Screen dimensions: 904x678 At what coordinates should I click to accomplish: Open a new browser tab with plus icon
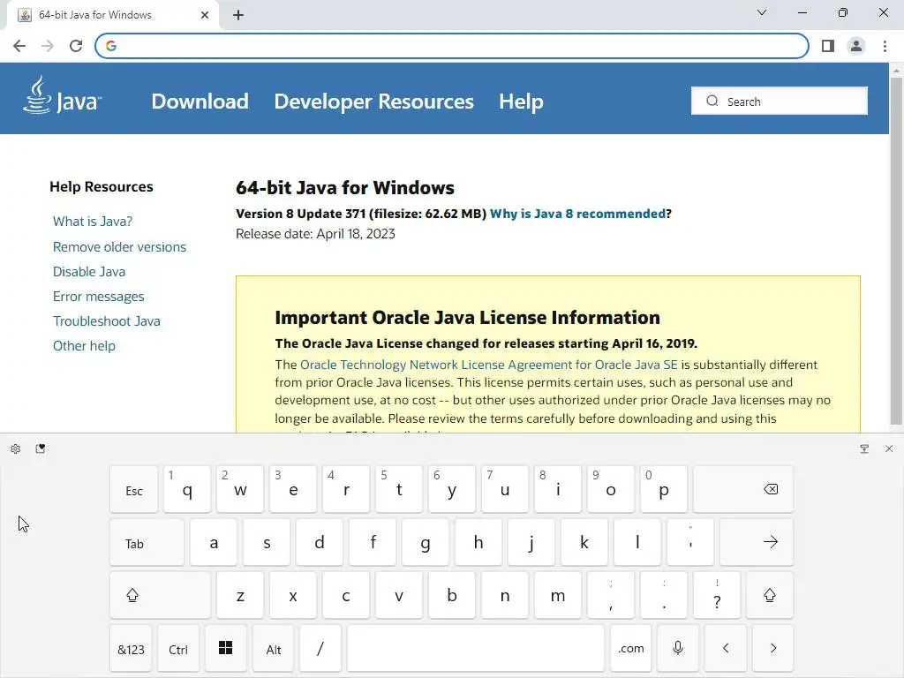238,15
